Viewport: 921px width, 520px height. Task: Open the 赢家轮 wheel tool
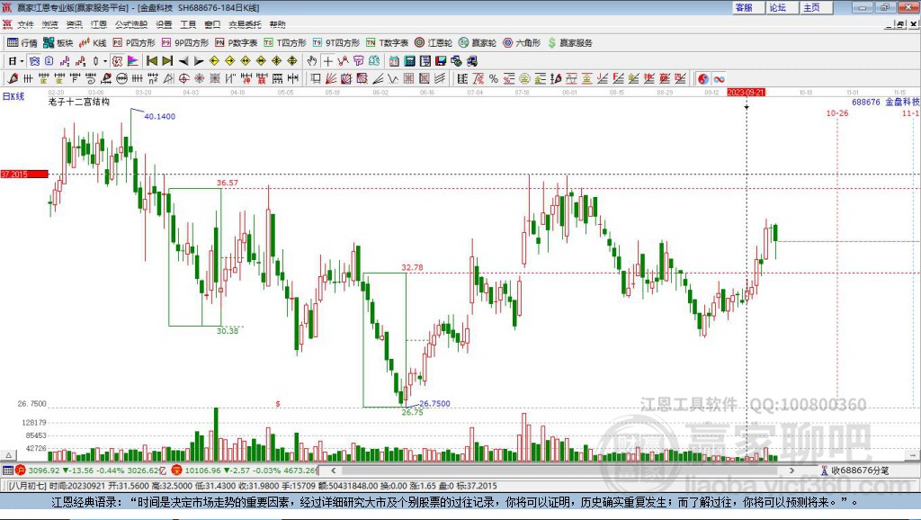(478, 43)
